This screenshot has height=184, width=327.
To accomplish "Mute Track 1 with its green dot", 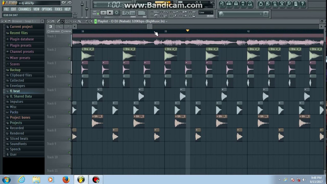I will tap(69, 45).
